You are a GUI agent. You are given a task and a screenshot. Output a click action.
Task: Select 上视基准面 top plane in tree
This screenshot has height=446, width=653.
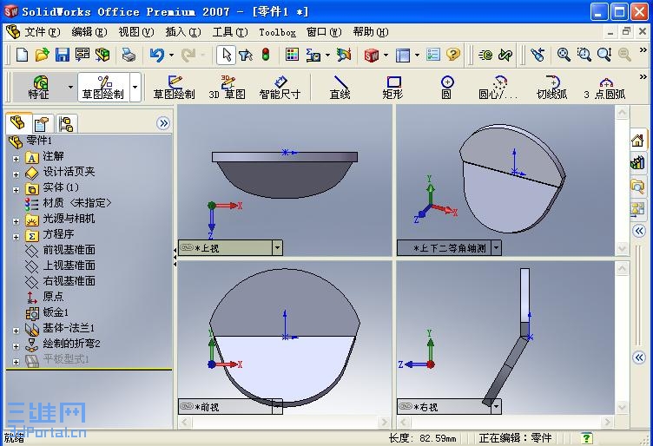[69, 266]
